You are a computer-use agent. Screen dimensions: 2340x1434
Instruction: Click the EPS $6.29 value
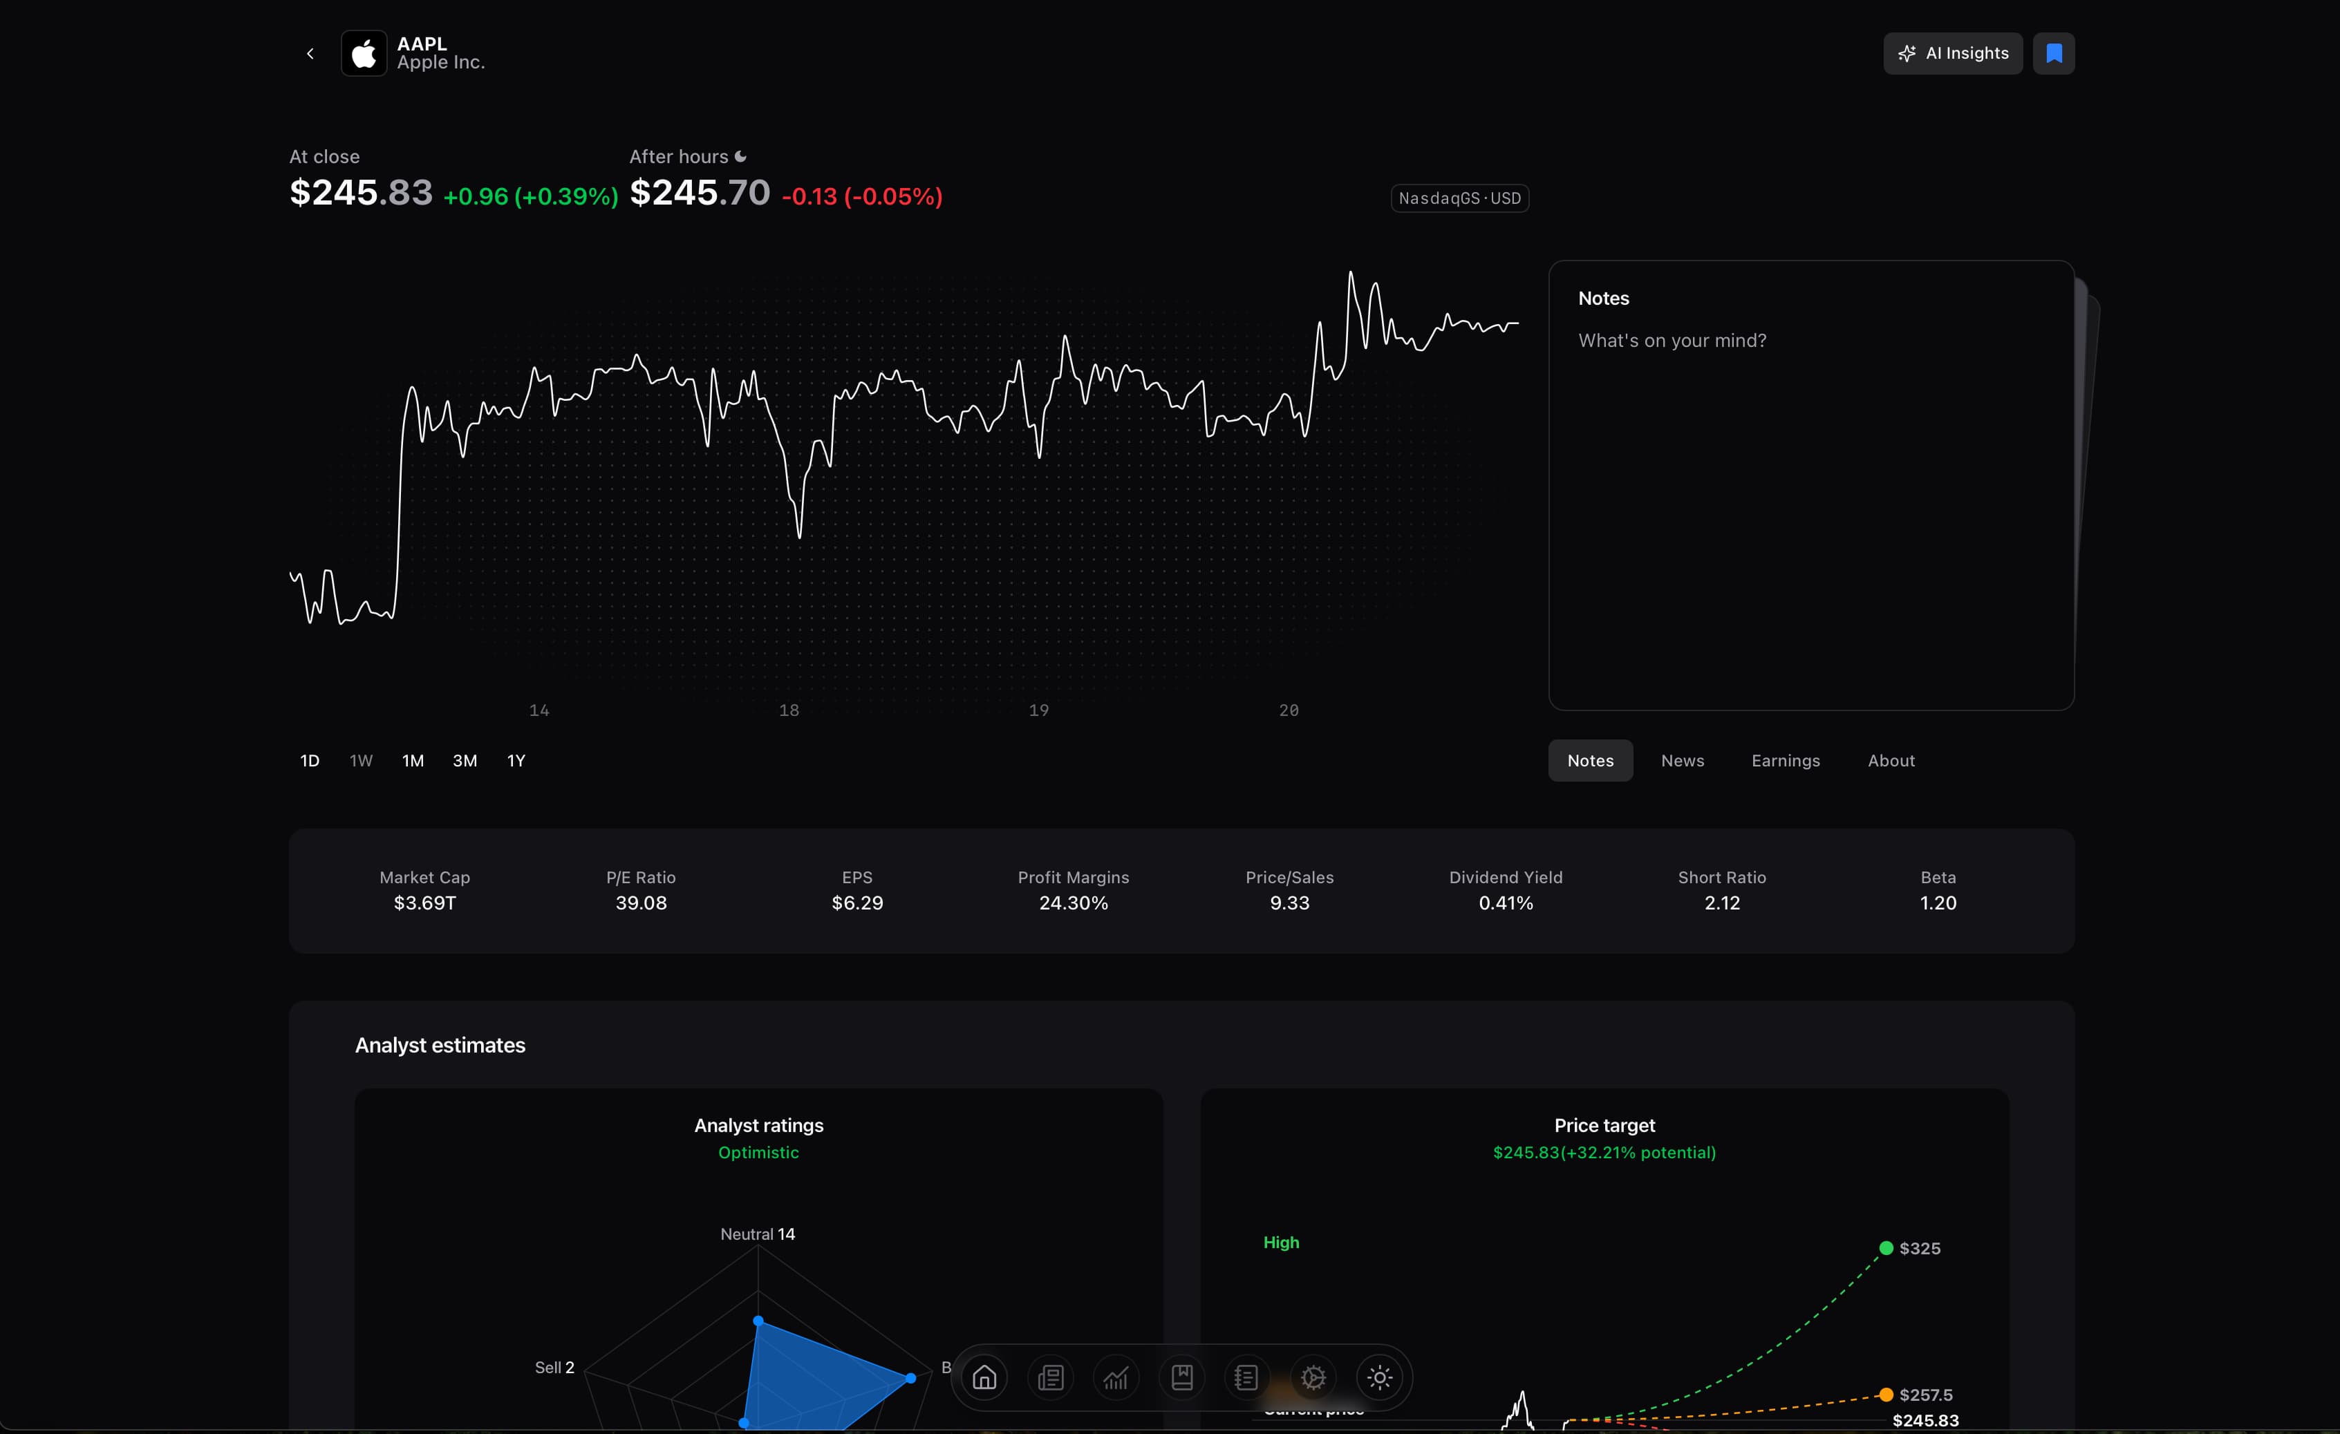858,903
